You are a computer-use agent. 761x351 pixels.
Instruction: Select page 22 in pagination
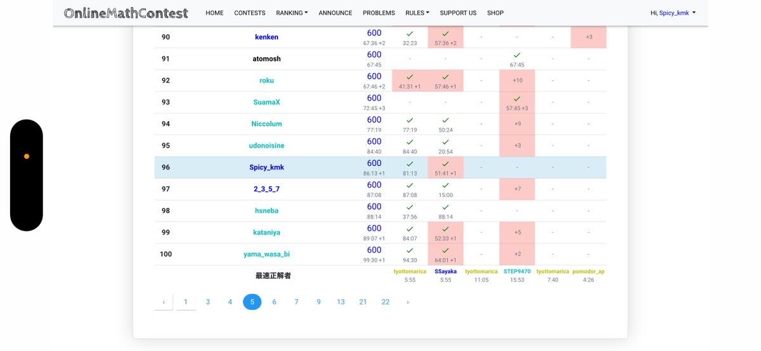386,302
